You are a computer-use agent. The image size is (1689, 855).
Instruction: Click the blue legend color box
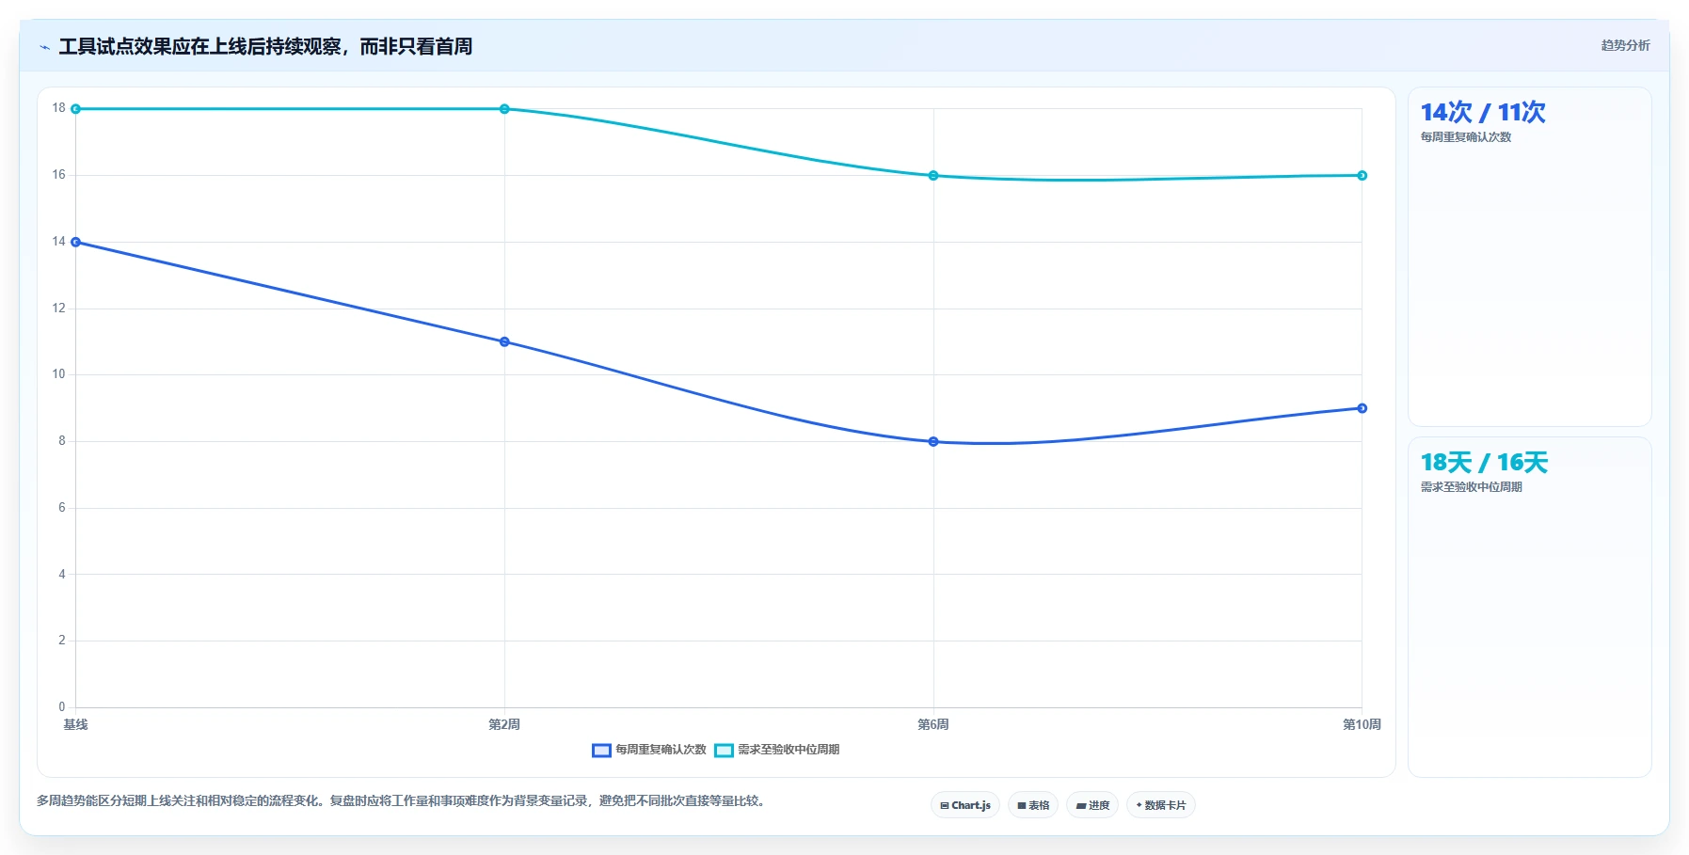[601, 751]
